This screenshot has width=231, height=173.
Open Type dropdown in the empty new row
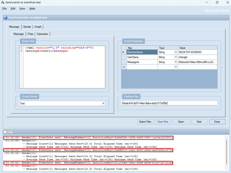tap(176, 67)
